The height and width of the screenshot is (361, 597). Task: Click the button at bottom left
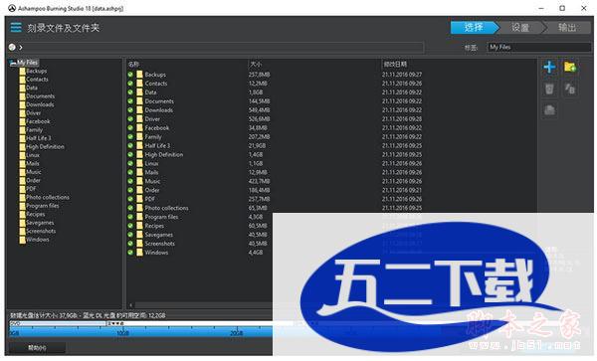(38, 348)
